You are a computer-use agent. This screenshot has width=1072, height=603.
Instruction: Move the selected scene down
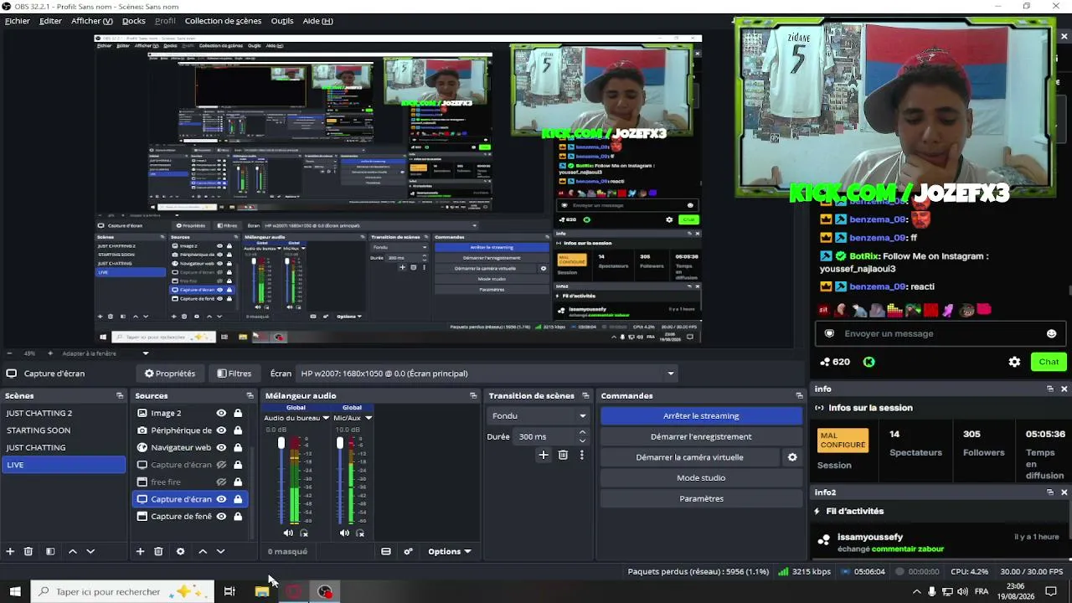[90, 551]
